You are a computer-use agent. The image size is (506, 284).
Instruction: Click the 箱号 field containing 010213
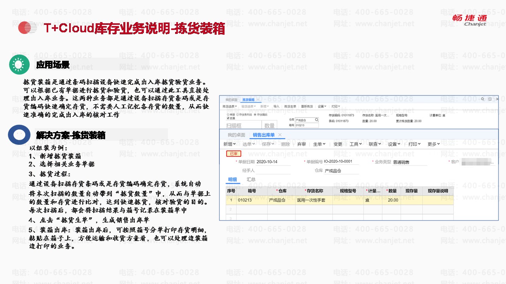(x=307, y=125)
